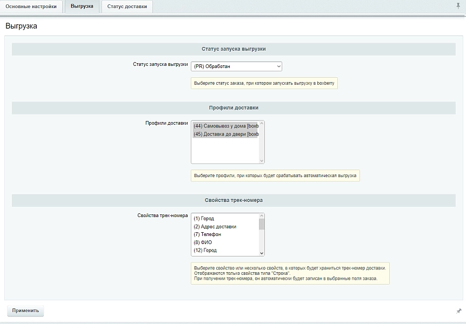Image resolution: width=466 pixels, height=324 pixels.
Task: Pick the (7) Телефон property
Action: point(225,234)
